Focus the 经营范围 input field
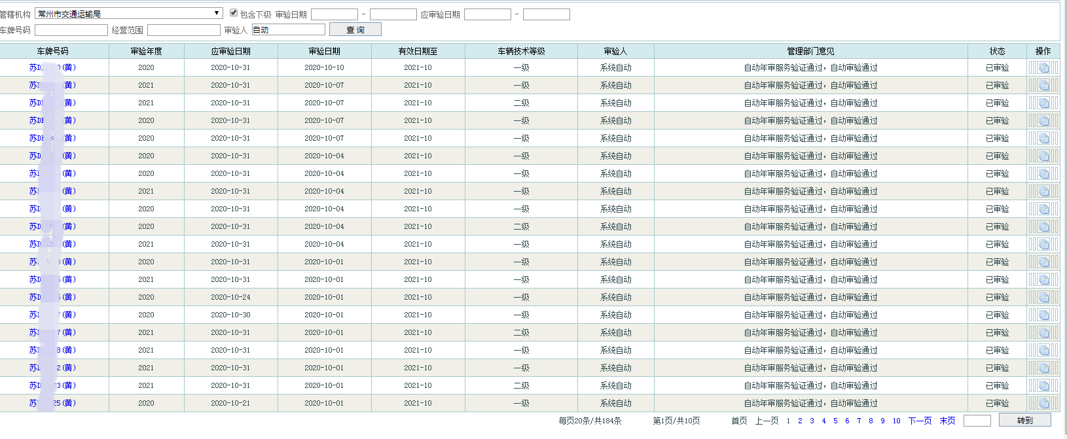1067x439 pixels. click(184, 30)
